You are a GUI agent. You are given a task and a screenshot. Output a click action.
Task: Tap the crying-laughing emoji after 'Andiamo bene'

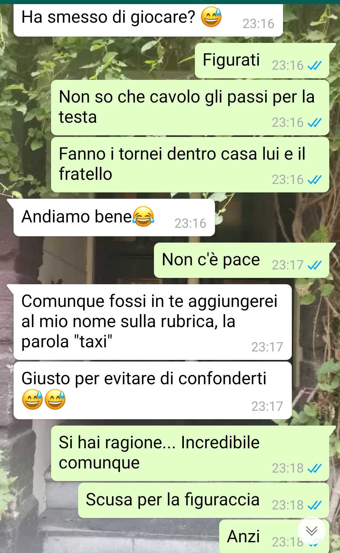pos(143,216)
